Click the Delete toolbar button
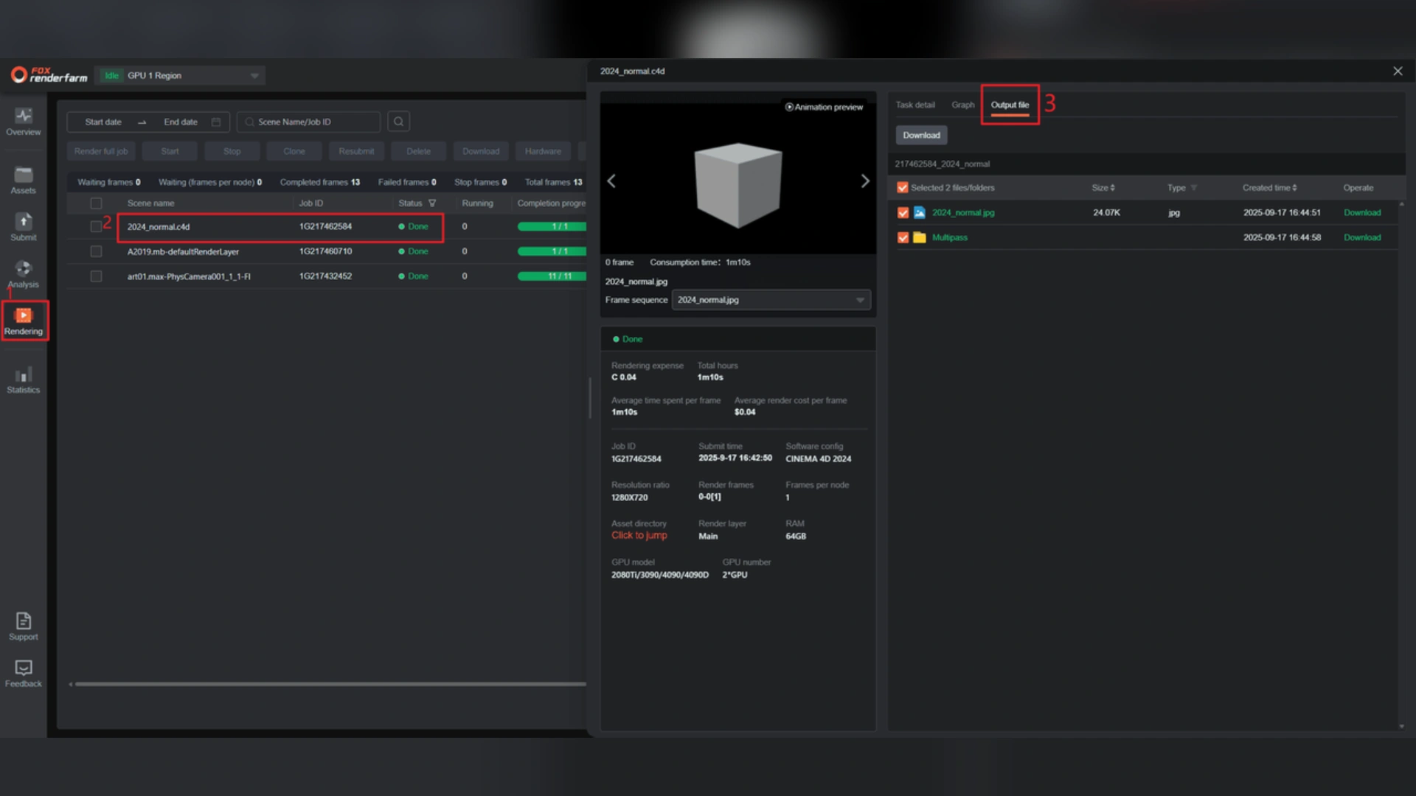1416x796 pixels. tap(418, 151)
